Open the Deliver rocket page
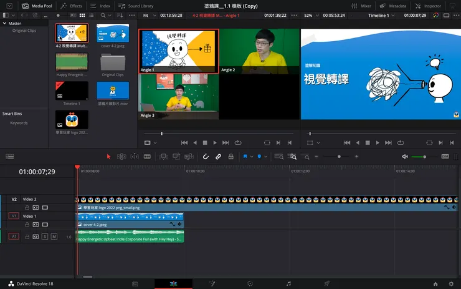This screenshot has width=461, height=289. [x=326, y=283]
